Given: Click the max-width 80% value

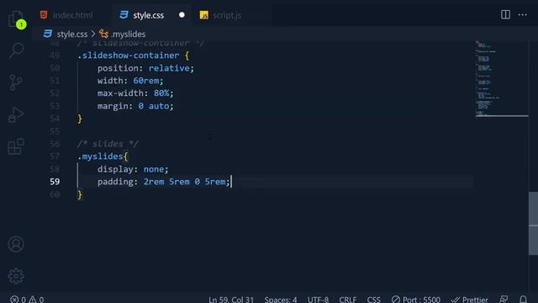Looking at the screenshot, I should click(x=161, y=93).
